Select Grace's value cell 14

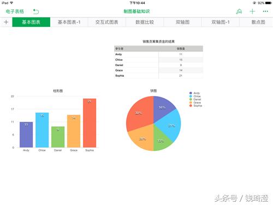click(x=181, y=71)
